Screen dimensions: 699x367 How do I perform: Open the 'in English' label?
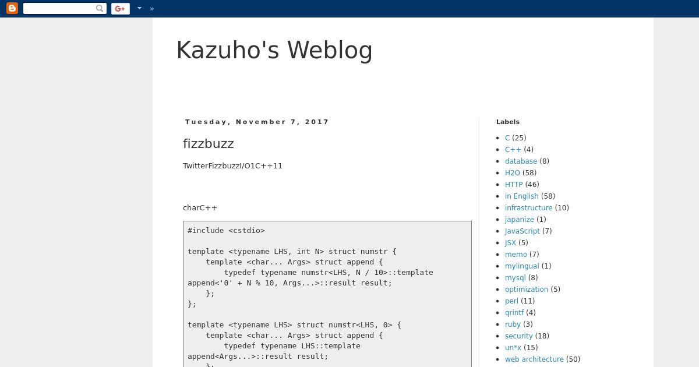coord(522,196)
